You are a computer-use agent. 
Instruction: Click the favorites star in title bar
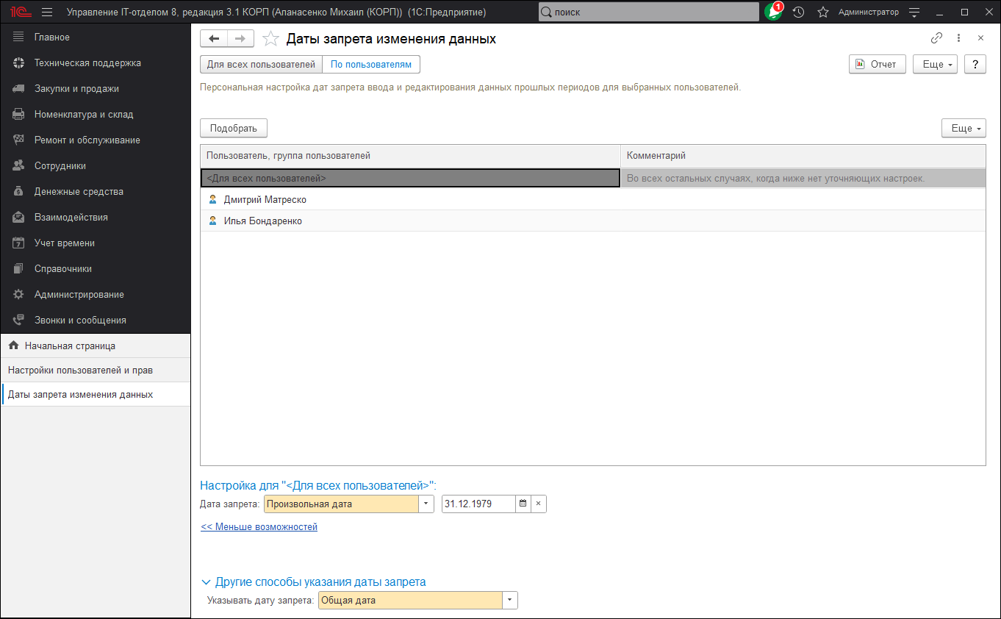[823, 12]
